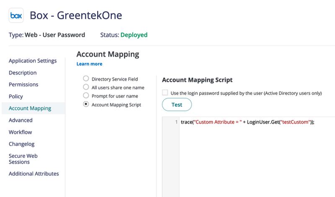This screenshot has height=197, width=335.
Task: Open the Advanced settings section
Action: click(21, 120)
